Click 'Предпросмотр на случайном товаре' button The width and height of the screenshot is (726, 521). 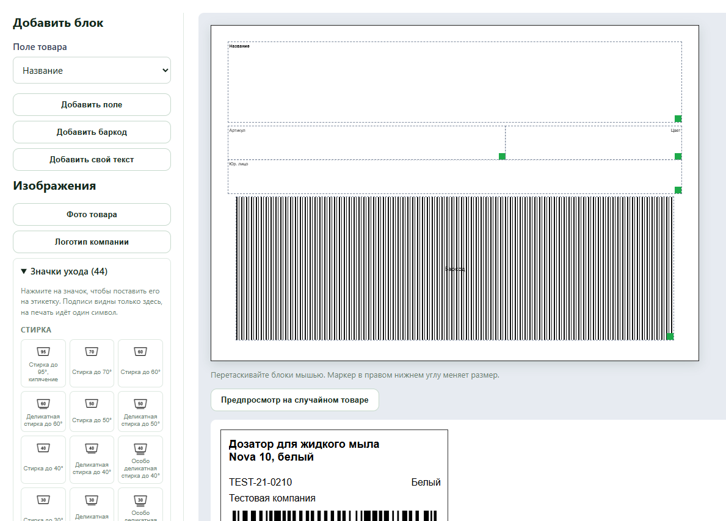[x=294, y=400]
